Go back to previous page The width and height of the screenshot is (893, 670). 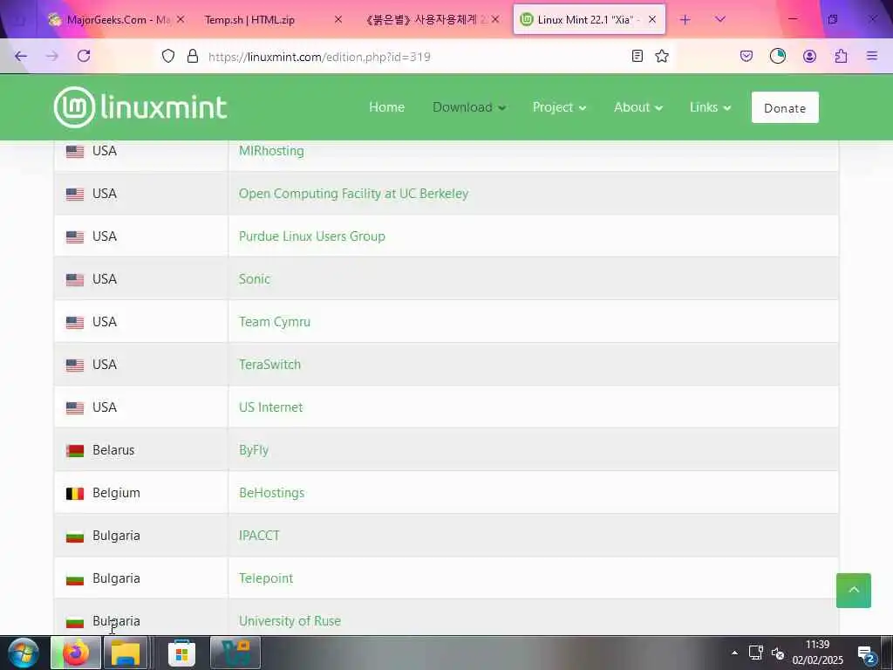(21, 56)
